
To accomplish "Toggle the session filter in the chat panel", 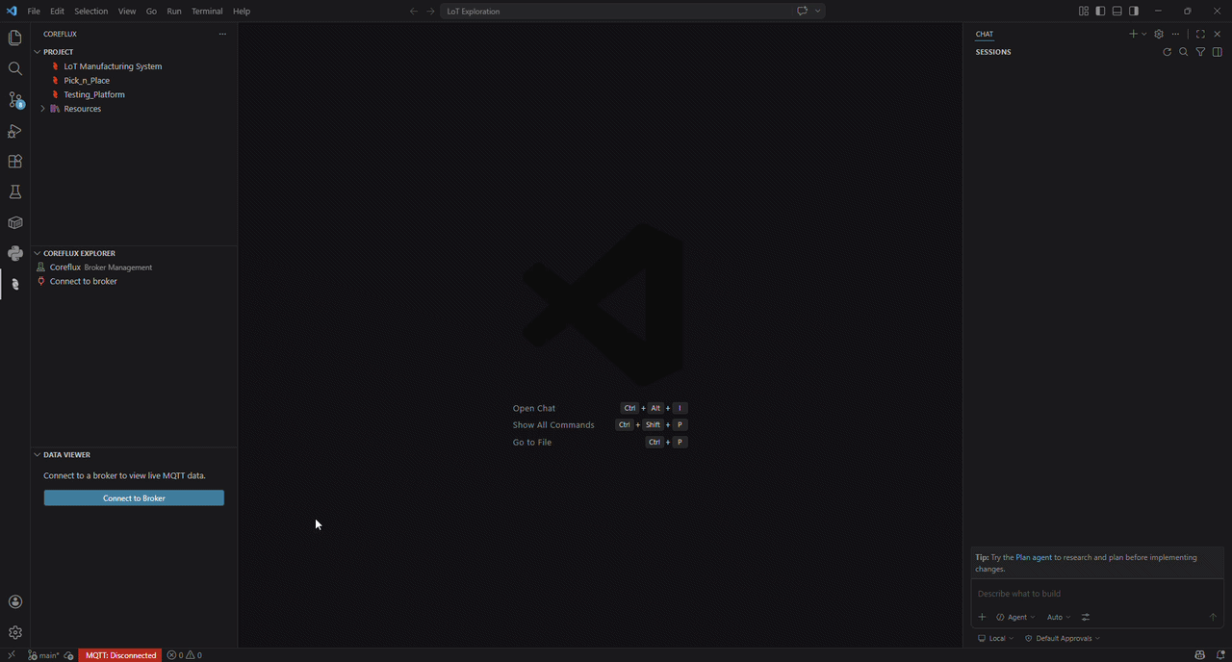I will (1200, 52).
